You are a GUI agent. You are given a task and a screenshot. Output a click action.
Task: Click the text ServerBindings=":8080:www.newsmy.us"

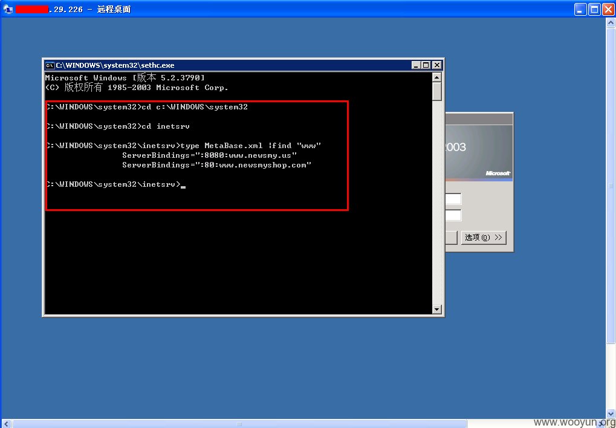pos(209,155)
